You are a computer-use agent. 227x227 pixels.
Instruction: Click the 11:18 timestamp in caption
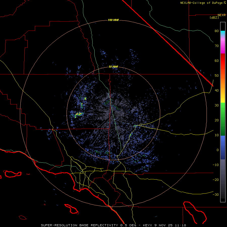tap(180, 225)
